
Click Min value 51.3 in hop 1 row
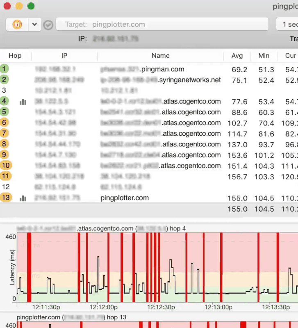tap(266, 70)
